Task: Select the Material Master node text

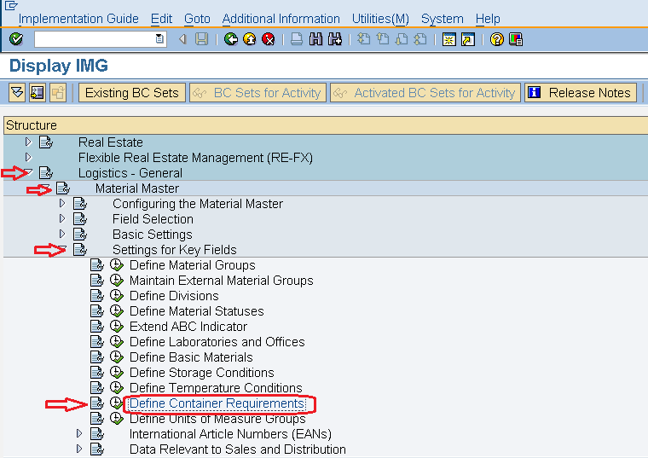Action: click(x=136, y=188)
